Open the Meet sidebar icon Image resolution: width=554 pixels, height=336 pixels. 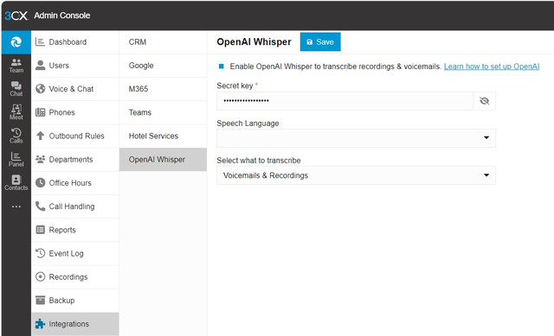click(x=16, y=112)
